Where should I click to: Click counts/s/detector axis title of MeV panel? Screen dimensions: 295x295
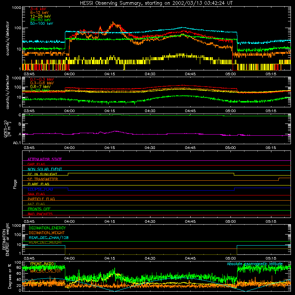point(7,92)
